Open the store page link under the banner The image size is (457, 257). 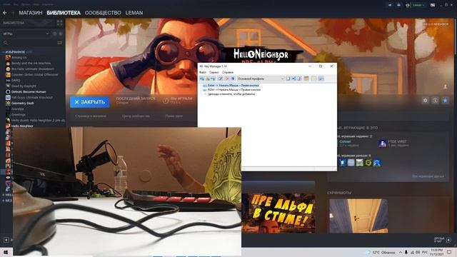point(91,116)
